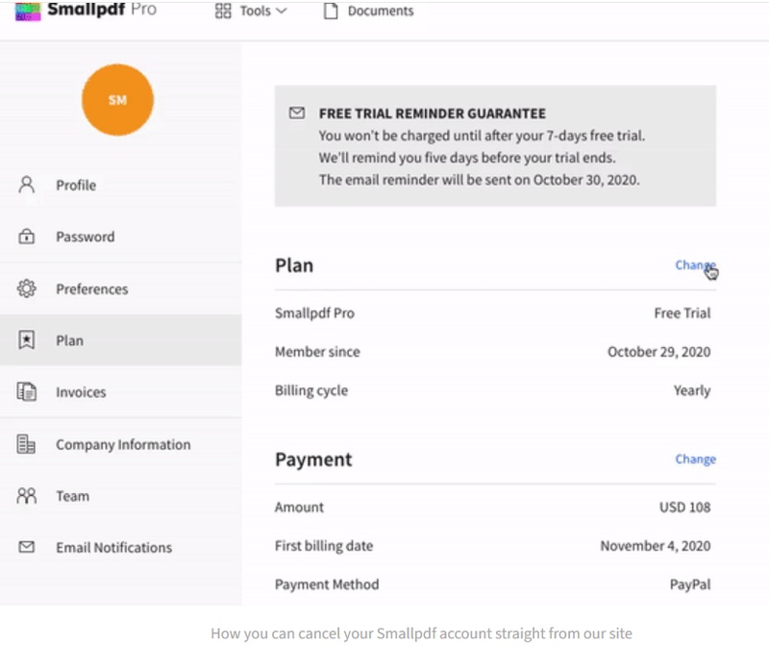Click the Plan section heading
This screenshot has width=769, height=647.
tap(294, 265)
